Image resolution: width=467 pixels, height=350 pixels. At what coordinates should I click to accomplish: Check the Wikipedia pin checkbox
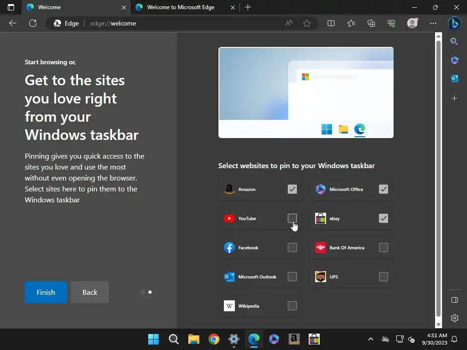292,306
